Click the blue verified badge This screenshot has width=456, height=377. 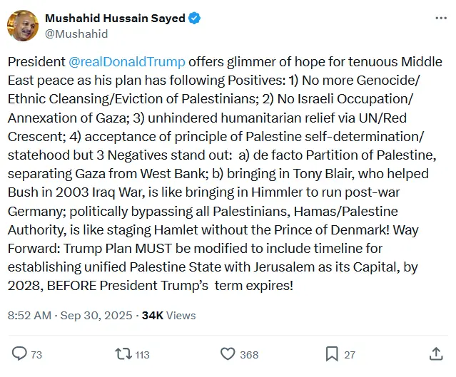point(194,19)
